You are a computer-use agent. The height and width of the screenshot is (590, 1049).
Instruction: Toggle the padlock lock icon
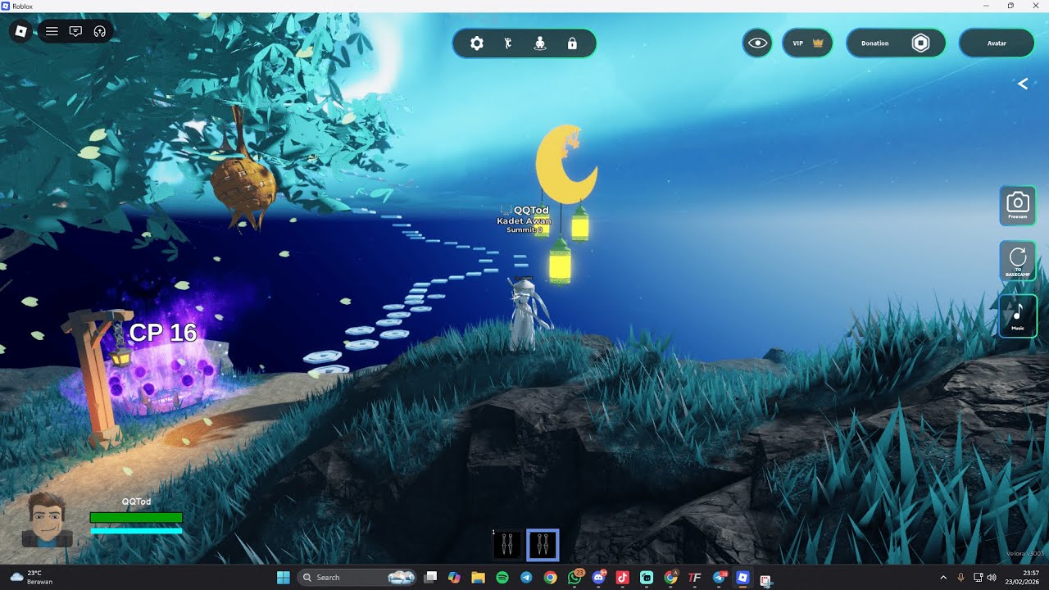click(x=572, y=43)
